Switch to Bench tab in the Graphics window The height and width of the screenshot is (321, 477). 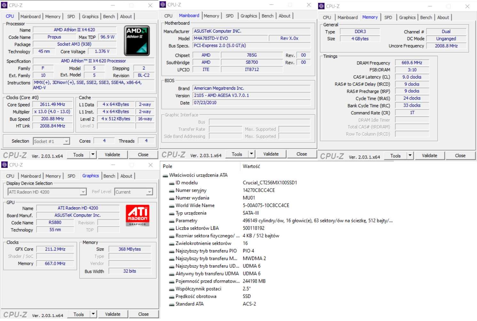click(x=109, y=176)
